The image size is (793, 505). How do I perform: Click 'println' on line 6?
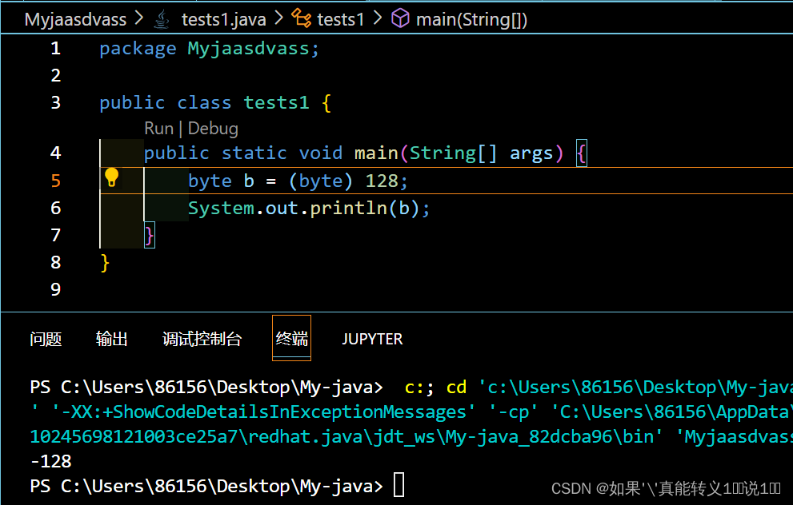point(348,208)
